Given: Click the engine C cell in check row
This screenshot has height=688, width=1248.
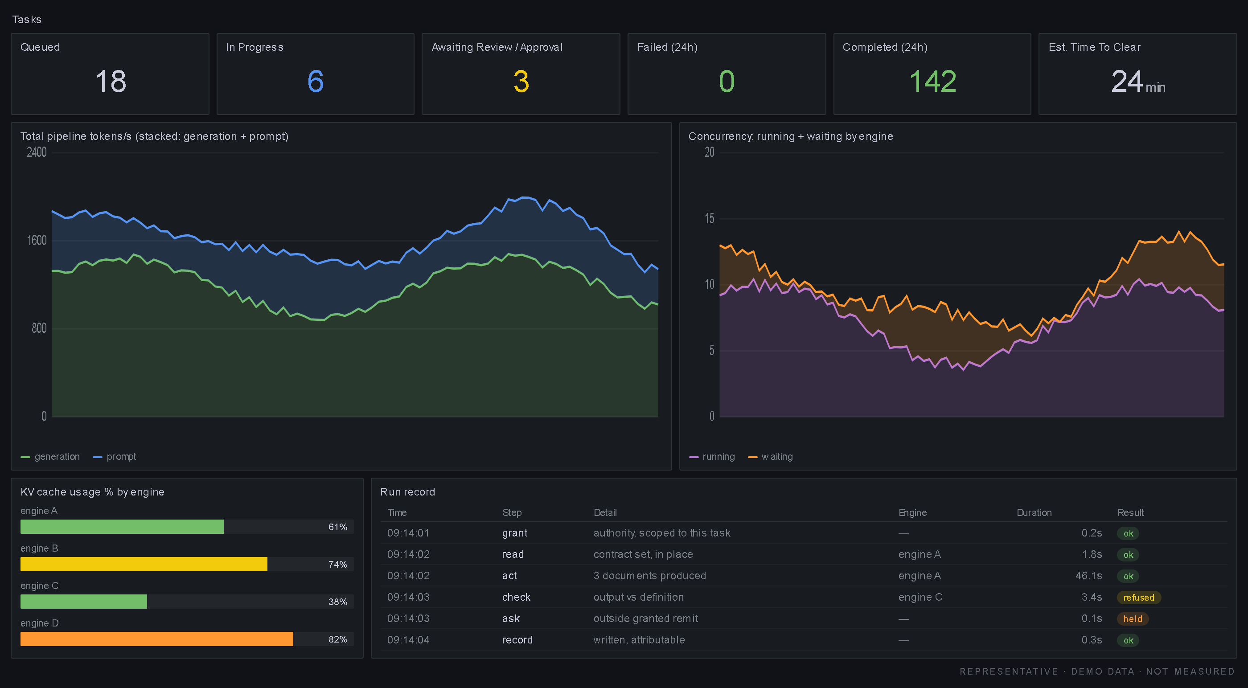Looking at the screenshot, I should coord(920,597).
